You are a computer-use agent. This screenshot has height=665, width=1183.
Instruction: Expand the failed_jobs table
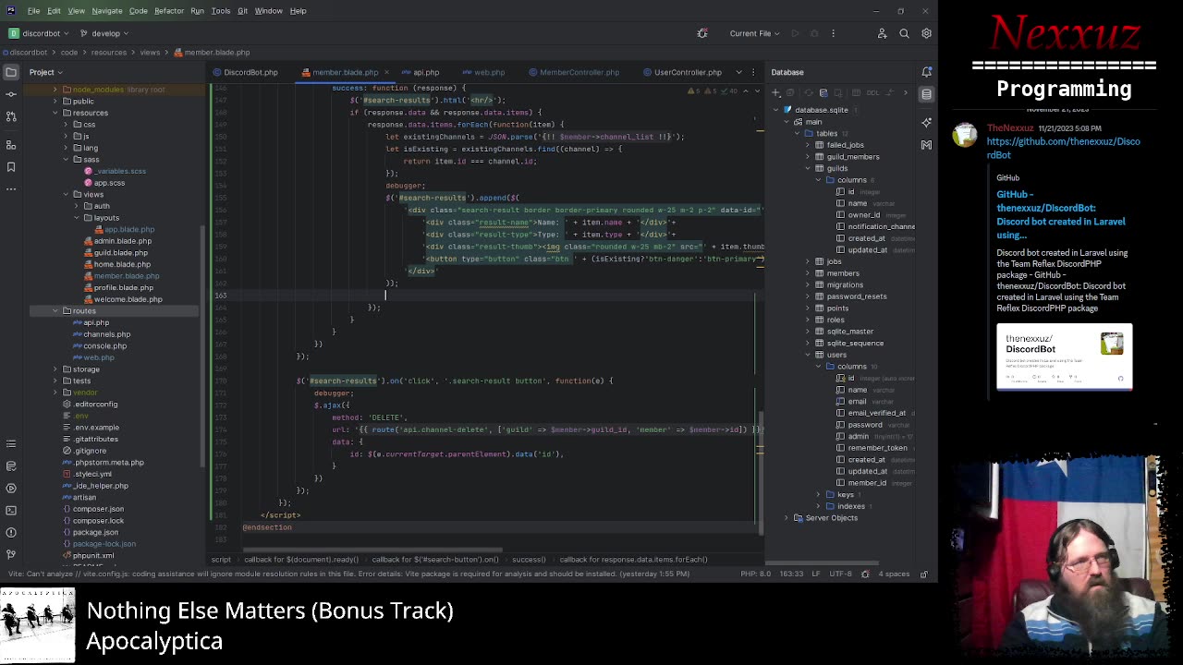(x=807, y=145)
